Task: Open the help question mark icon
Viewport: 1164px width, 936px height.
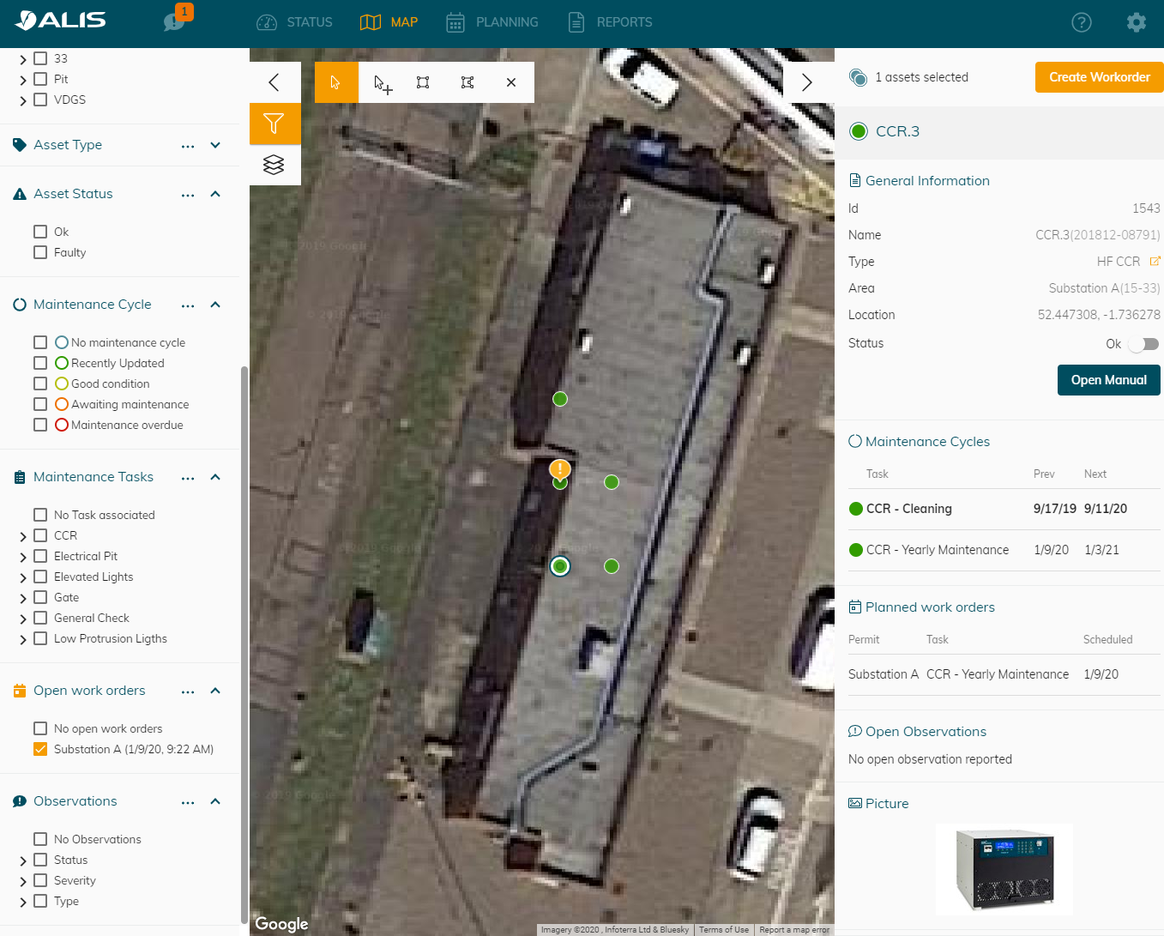Action: click(1082, 22)
